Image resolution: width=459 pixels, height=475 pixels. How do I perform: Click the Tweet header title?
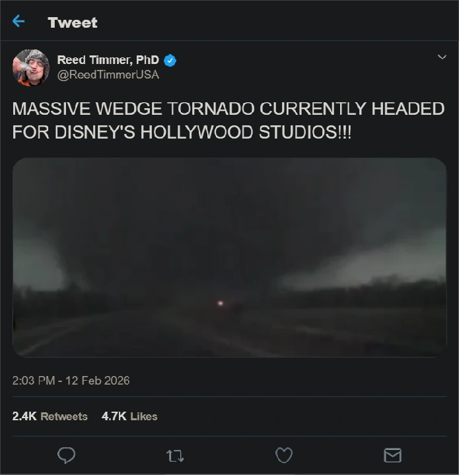(x=73, y=22)
